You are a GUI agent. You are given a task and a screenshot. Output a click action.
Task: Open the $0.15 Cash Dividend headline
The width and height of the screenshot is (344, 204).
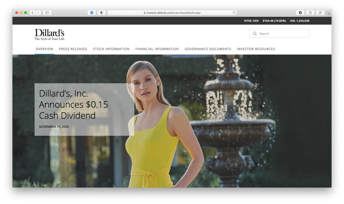click(73, 104)
